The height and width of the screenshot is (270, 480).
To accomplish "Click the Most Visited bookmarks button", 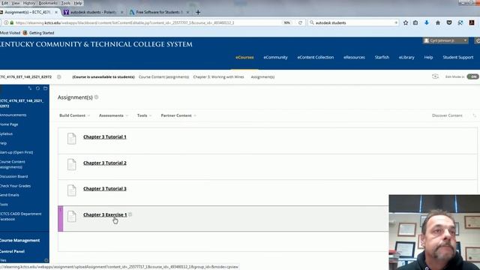I will [x=10, y=33].
